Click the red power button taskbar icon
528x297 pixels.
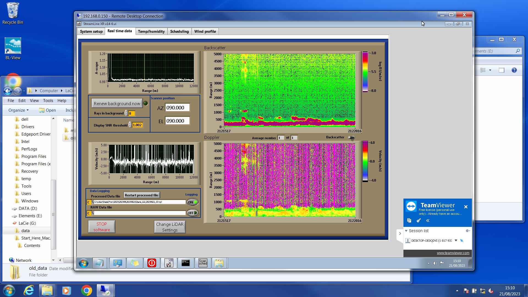coord(152,263)
